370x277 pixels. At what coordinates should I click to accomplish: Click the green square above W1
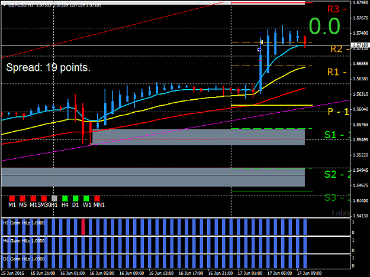pyautogui.click(x=86, y=198)
